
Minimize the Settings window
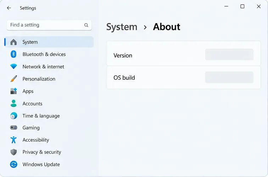(226, 6)
